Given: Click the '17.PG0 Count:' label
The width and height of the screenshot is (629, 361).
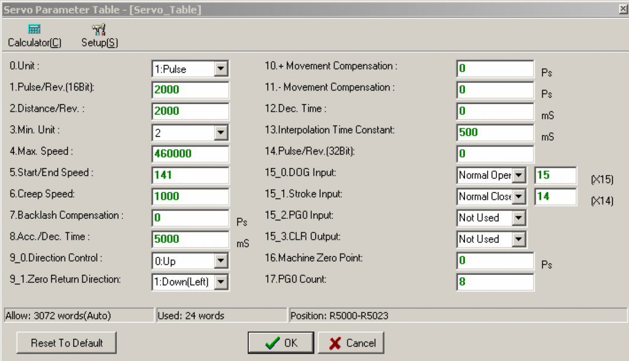Looking at the screenshot, I should [295, 279].
